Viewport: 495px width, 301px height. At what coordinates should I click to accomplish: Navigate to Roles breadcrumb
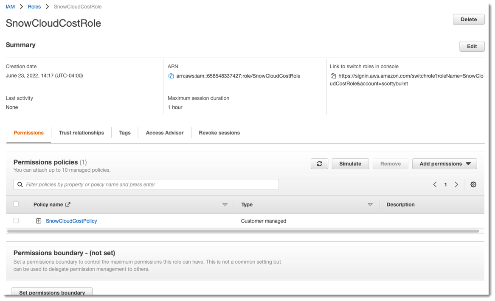coord(34,7)
